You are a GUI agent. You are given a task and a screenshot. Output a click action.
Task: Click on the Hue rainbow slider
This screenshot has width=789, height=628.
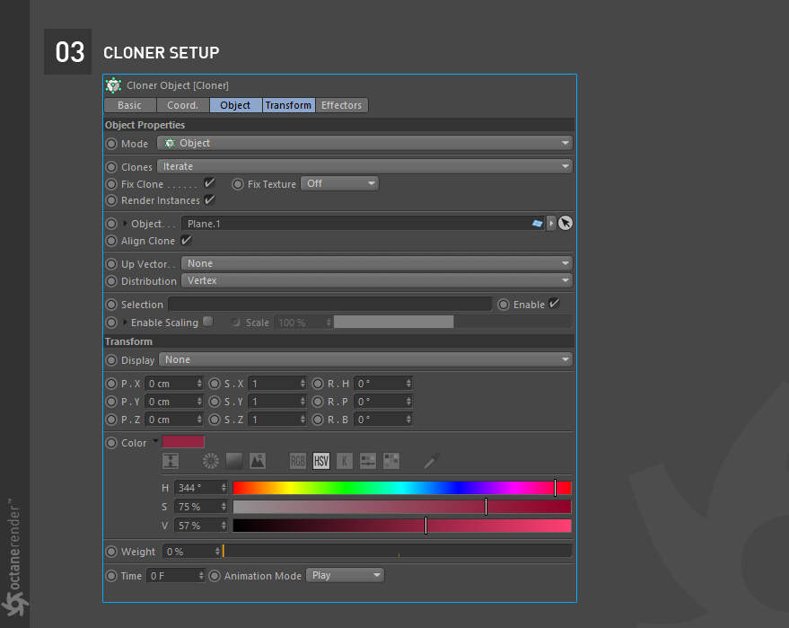click(402, 488)
